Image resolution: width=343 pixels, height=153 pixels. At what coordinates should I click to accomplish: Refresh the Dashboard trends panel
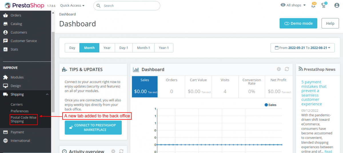[287, 69]
